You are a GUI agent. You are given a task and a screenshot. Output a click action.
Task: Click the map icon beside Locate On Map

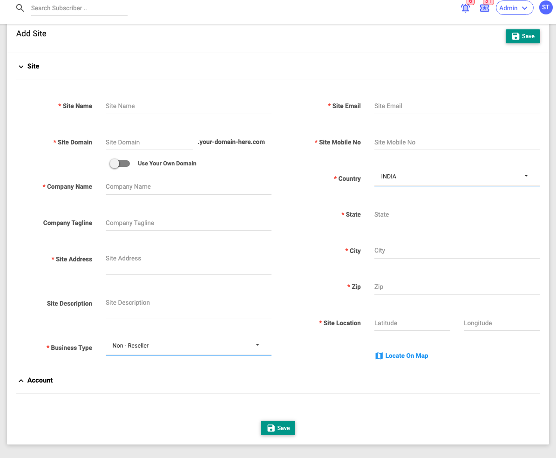click(x=379, y=356)
